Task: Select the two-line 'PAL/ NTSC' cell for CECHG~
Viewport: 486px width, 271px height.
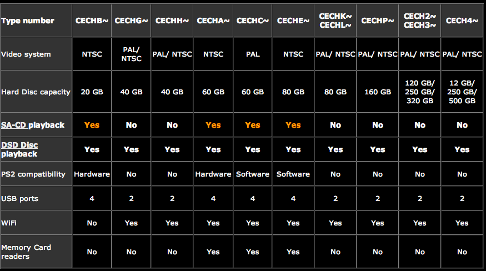Action: point(131,54)
